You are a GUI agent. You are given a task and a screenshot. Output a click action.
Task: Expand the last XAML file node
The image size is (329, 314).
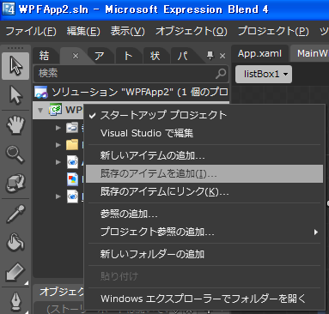tap(58, 196)
